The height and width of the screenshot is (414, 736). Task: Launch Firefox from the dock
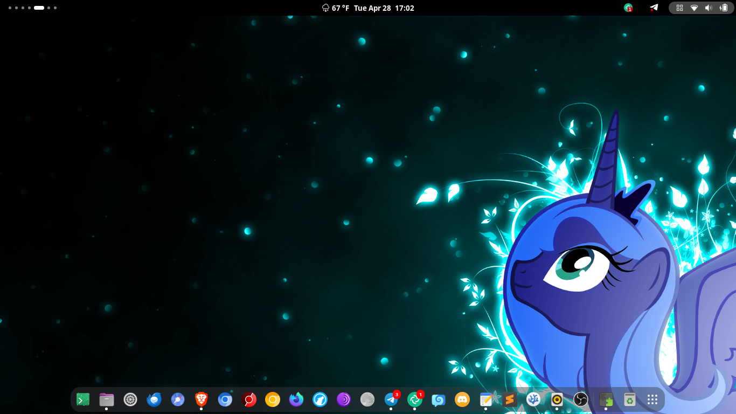[x=296, y=399]
